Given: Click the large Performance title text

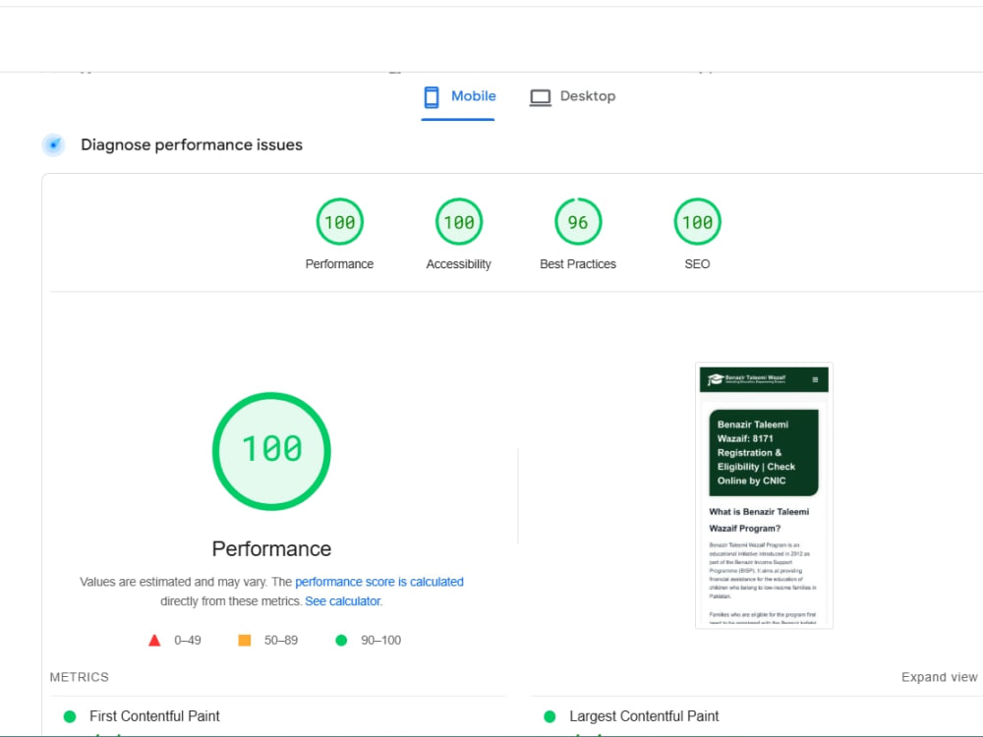Looking at the screenshot, I should 271,548.
